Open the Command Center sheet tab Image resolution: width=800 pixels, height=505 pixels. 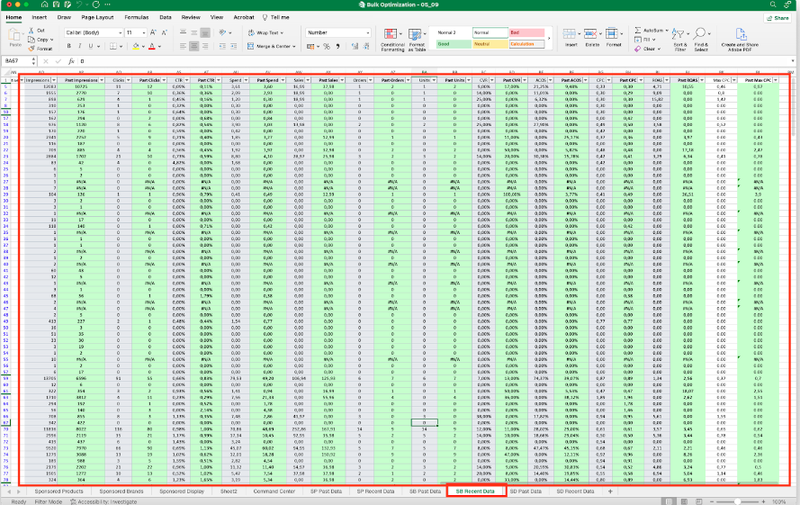point(274,491)
